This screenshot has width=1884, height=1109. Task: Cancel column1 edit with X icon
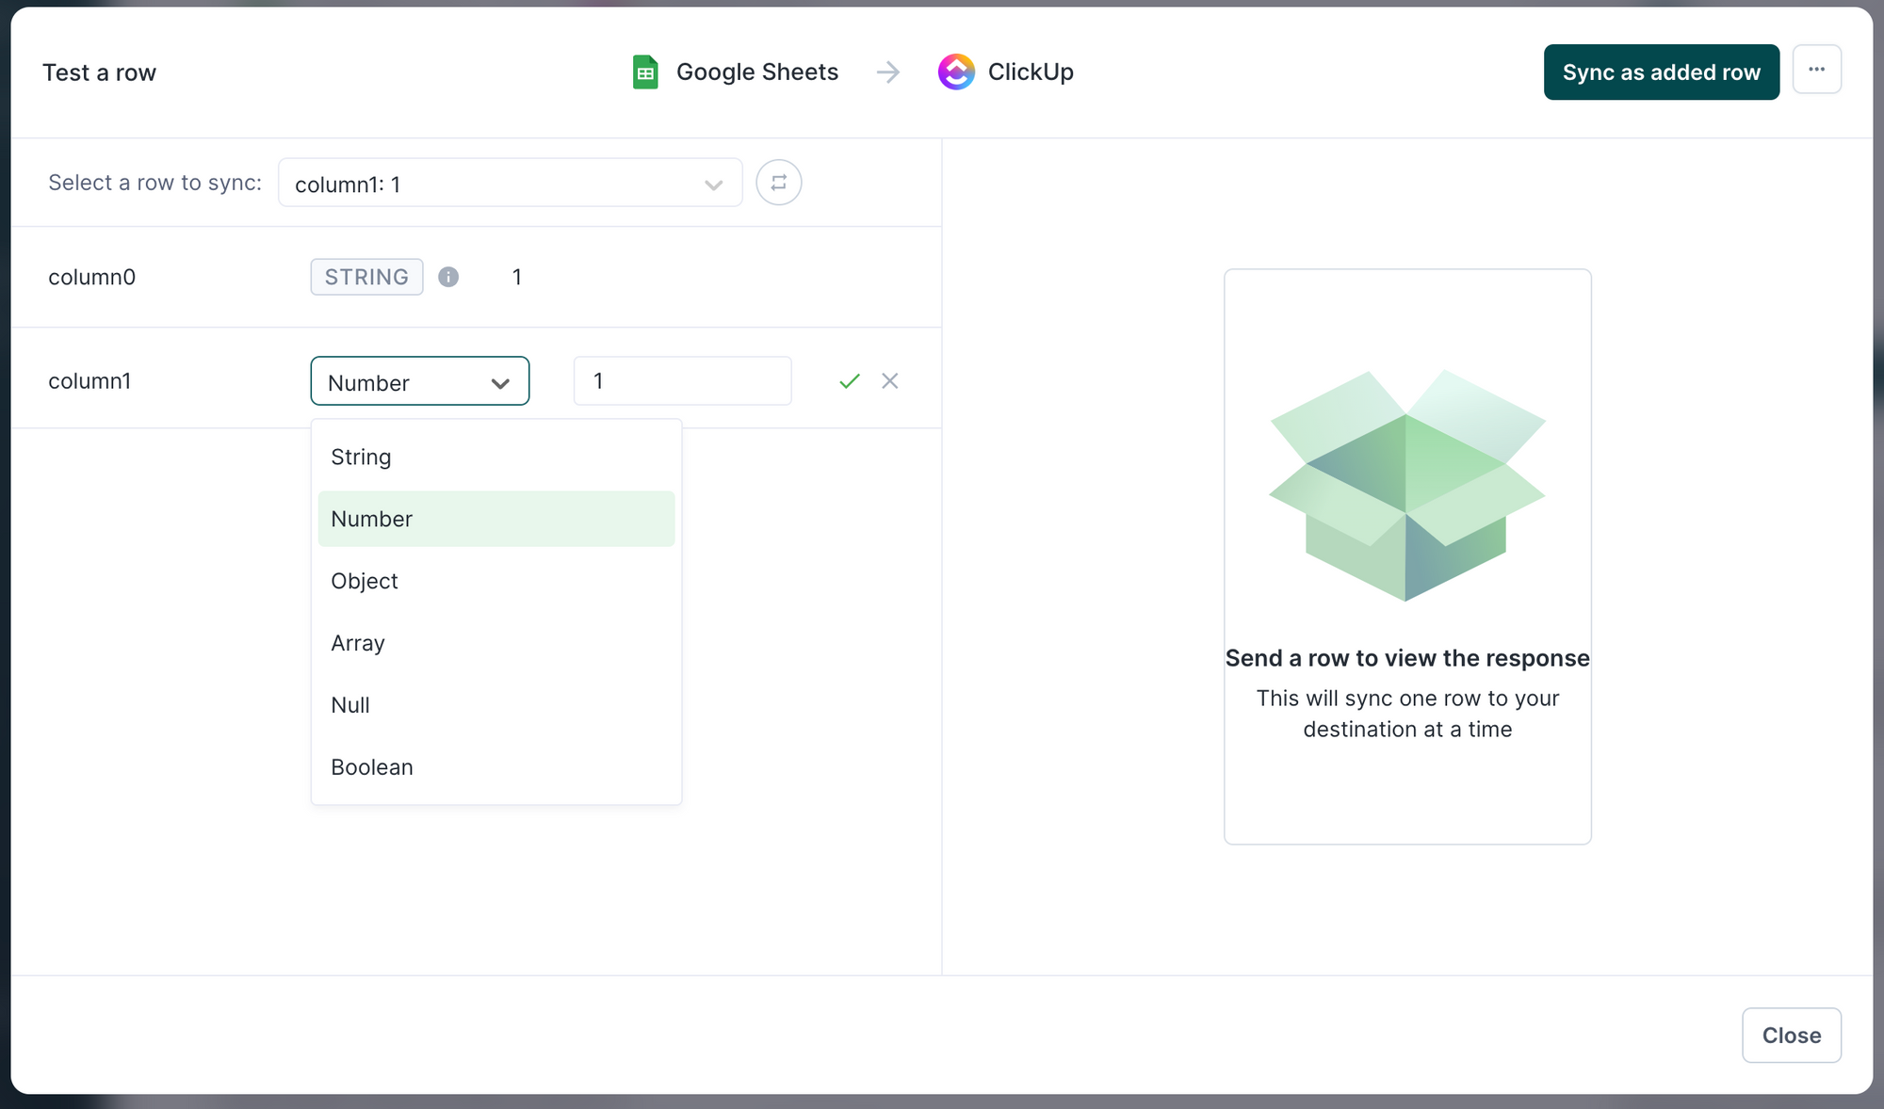tap(890, 381)
